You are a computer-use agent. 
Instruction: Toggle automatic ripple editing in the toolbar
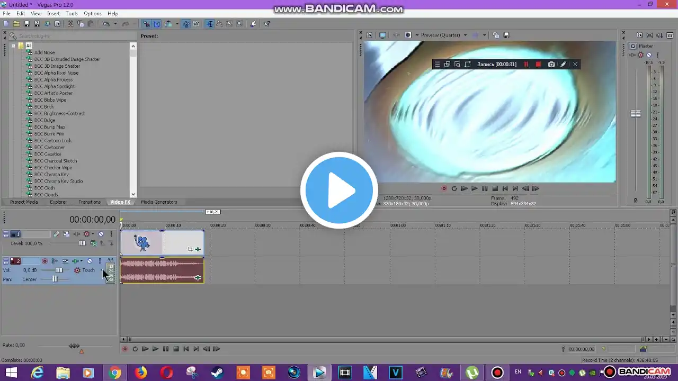tap(168, 24)
